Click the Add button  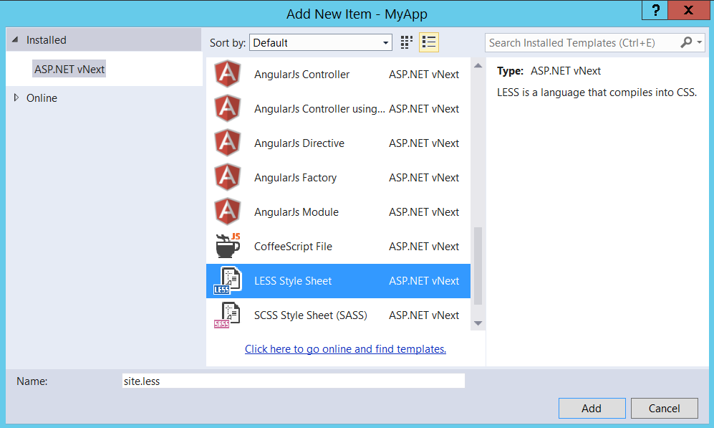click(592, 408)
